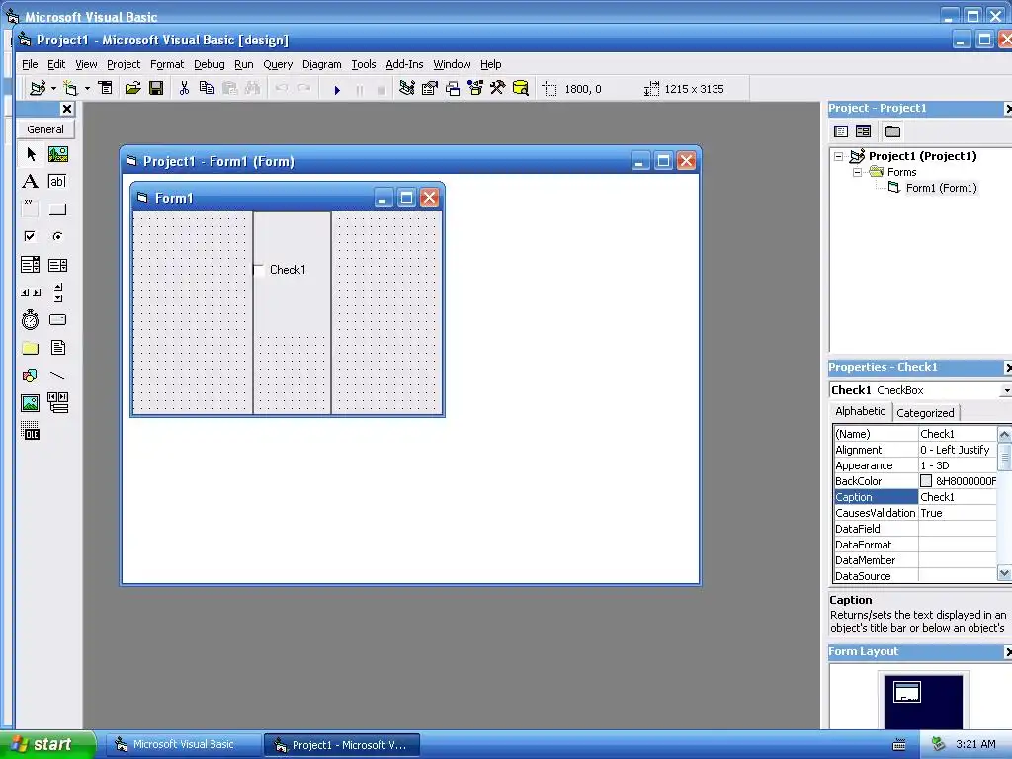This screenshot has height=759, width=1012.
Task: Start the program with Run arrow
Action: [337, 90]
